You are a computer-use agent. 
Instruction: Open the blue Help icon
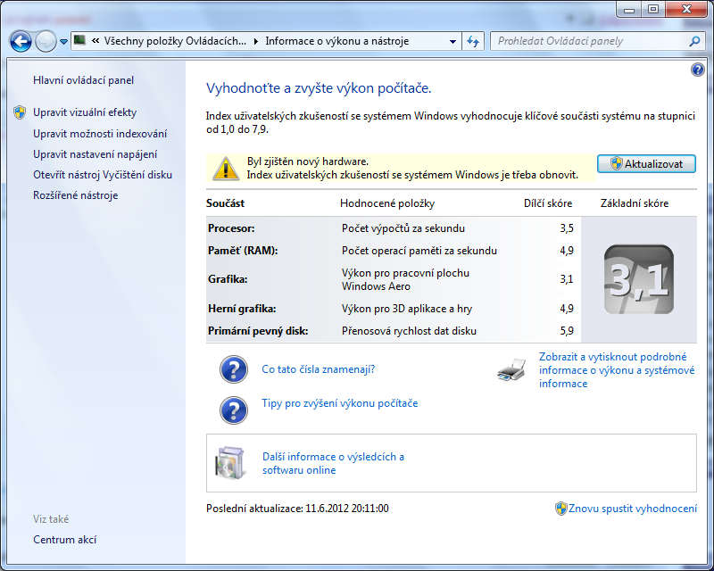(x=698, y=70)
